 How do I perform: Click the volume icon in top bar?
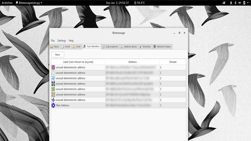[240, 3]
